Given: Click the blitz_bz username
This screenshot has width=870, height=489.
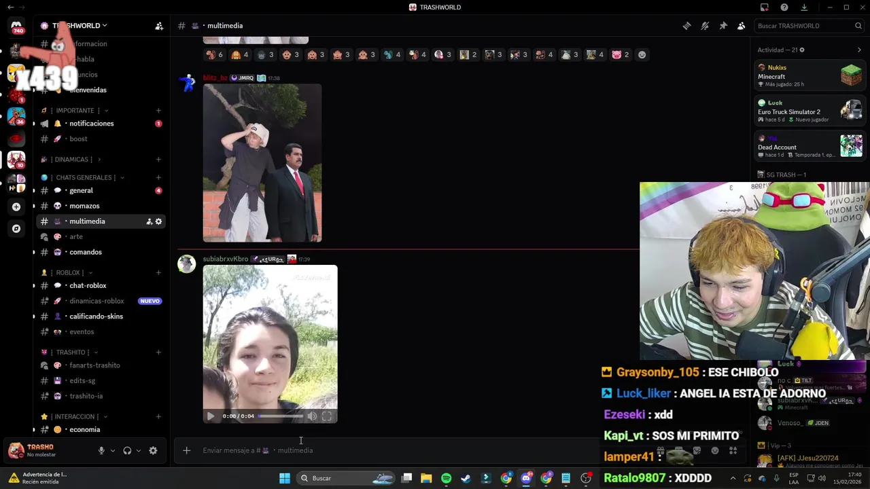Looking at the screenshot, I should coord(215,78).
